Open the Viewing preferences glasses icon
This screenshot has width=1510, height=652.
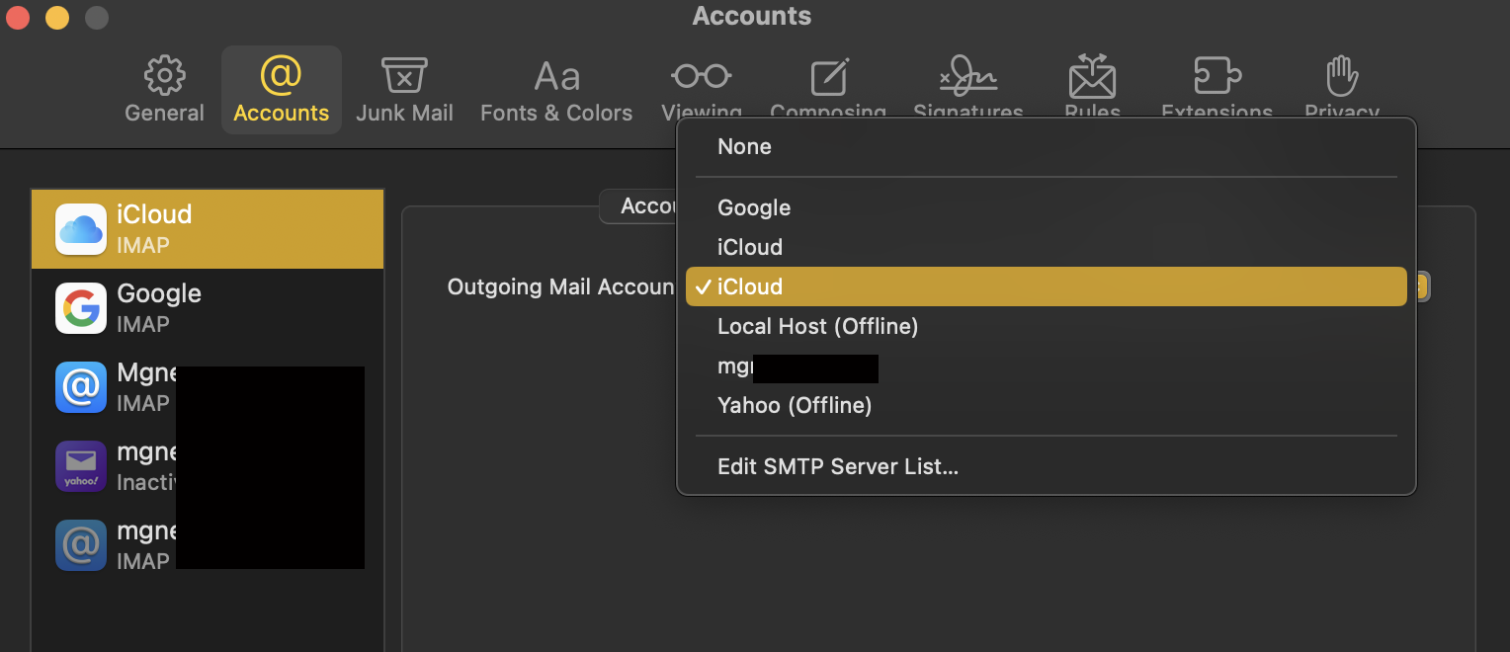coord(702,76)
